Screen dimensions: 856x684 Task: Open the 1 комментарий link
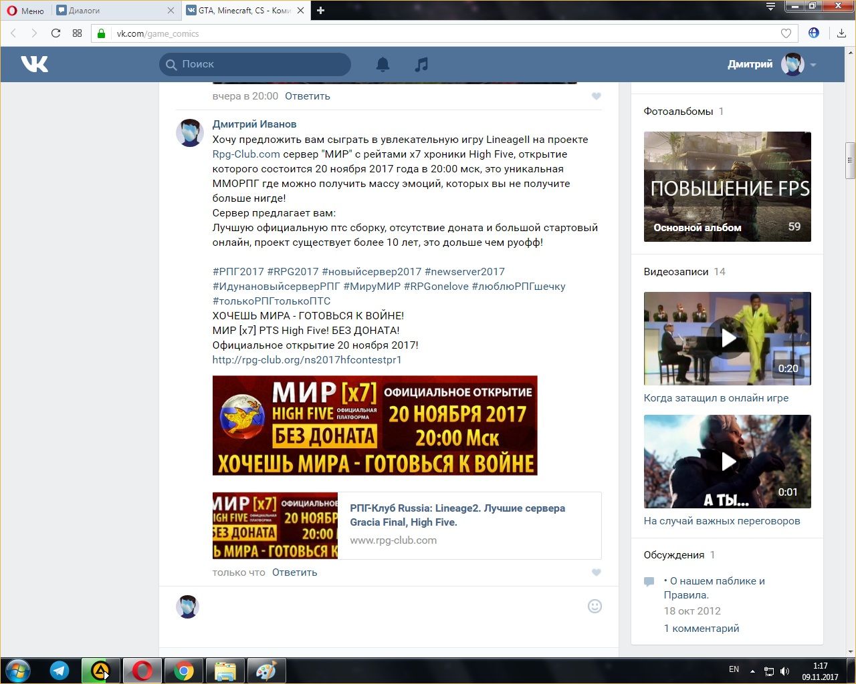[702, 629]
